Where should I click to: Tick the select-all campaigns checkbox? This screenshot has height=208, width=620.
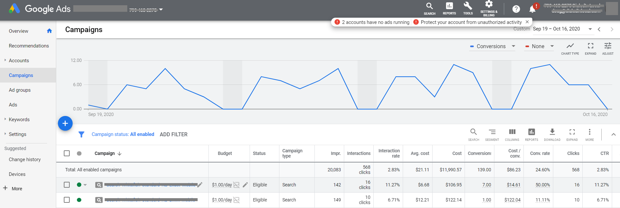click(x=67, y=153)
